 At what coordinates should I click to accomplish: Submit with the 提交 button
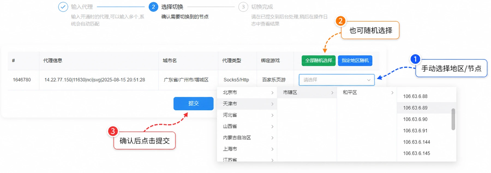click(193, 104)
